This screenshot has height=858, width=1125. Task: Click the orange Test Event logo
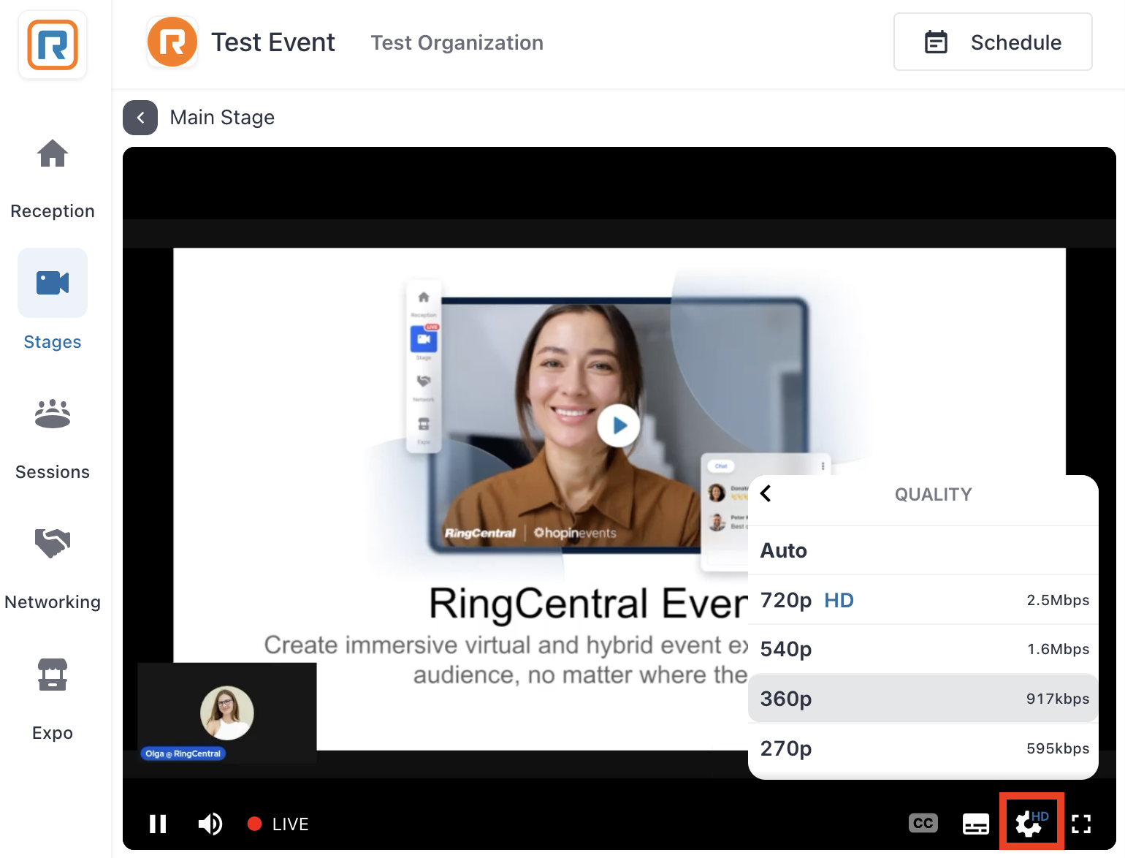[172, 42]
